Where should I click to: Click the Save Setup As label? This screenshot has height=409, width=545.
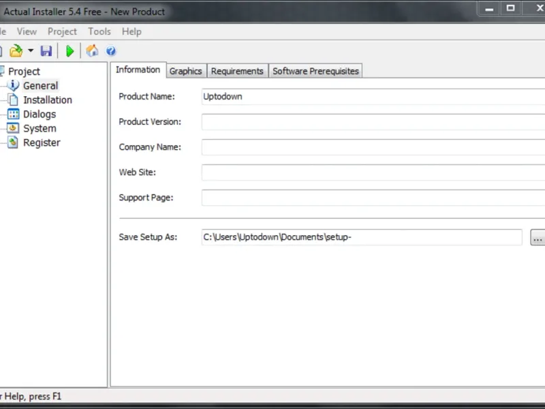(x=148, y=237)
